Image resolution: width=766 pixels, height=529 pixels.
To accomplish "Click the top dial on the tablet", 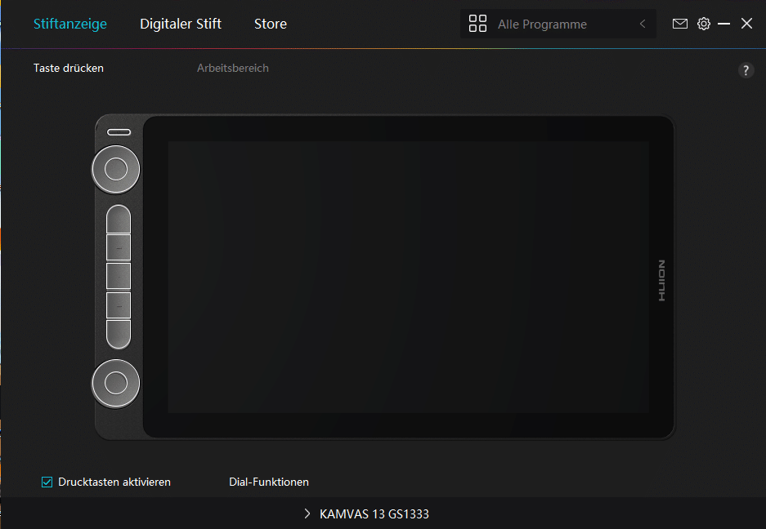I will pyautogui.click(x=116, y=169).
